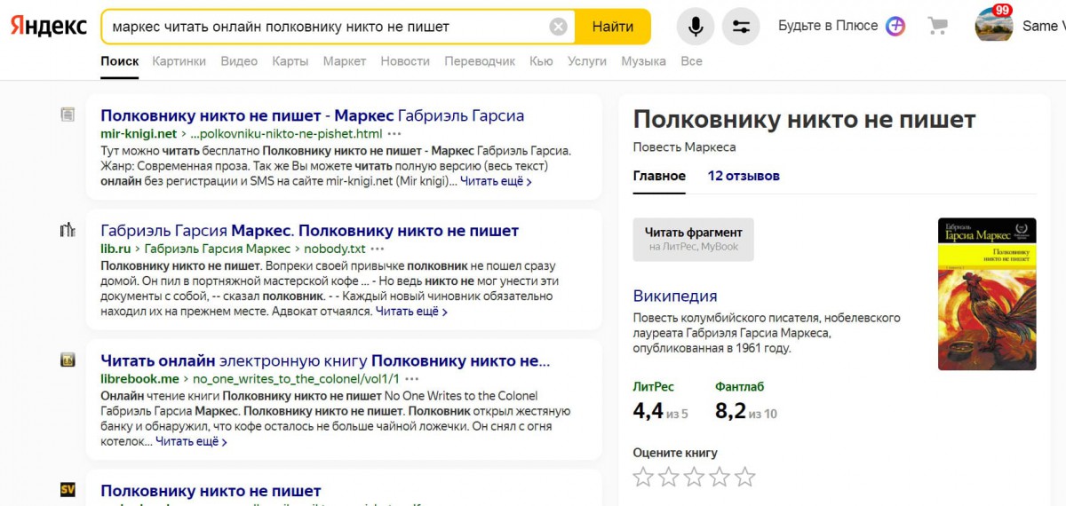Open the book cover thumbnail
The image size is (1066, 506).
point(987,294)
